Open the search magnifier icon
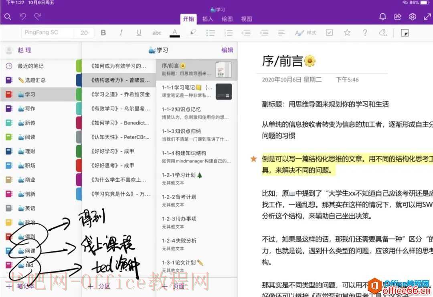This screenshot has height=297, width=433. [8, 17]
